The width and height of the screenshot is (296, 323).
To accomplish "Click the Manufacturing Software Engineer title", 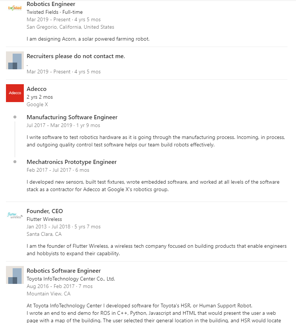I will 72,117.
